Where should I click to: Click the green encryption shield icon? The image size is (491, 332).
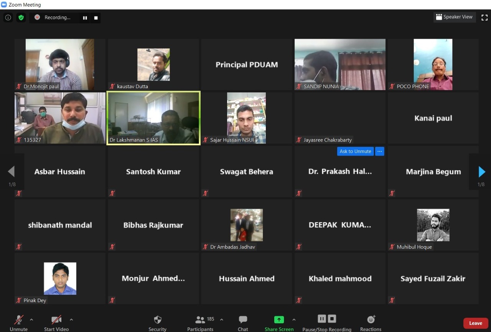point(21,18)
